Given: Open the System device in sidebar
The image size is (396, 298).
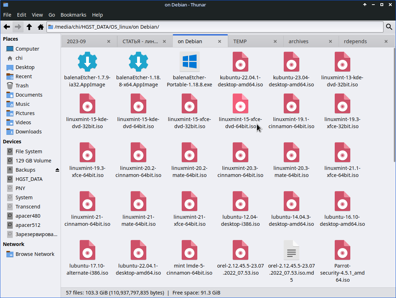Looking at the screenshot, I should point(24,197).
